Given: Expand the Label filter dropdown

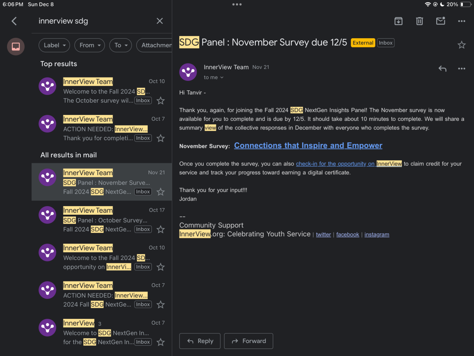Looking at the screenshot, I should [54, 45].
